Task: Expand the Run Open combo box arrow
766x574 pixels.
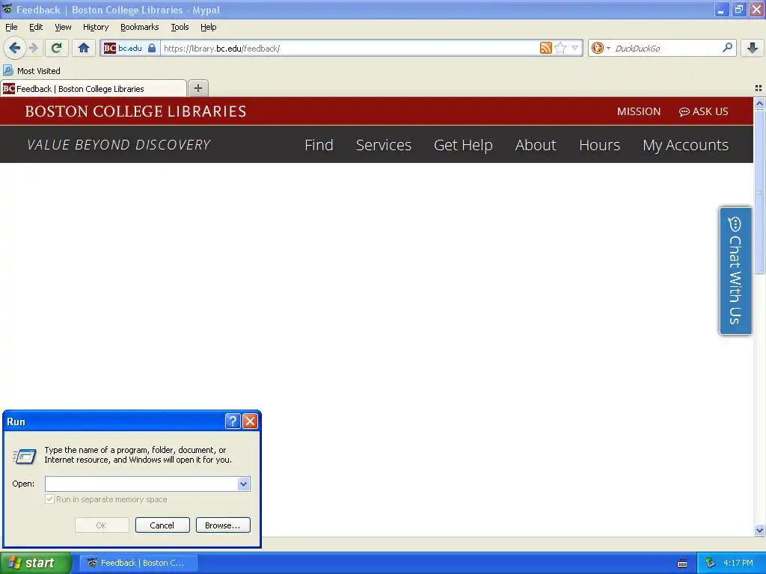Action: [244, 484]
